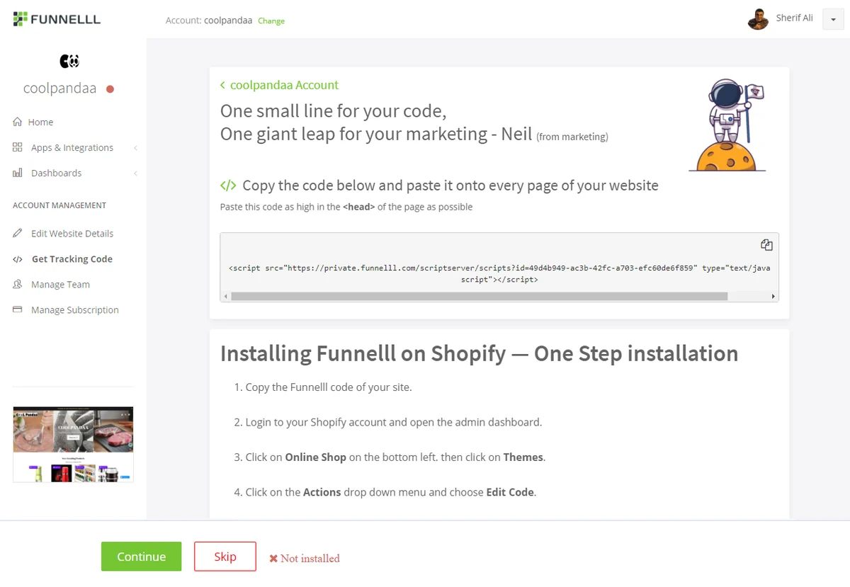This screenshot has width=850, height=587.
Task: Click the code brackets icon beside Get Tracking Code
Action: point(18,259)
